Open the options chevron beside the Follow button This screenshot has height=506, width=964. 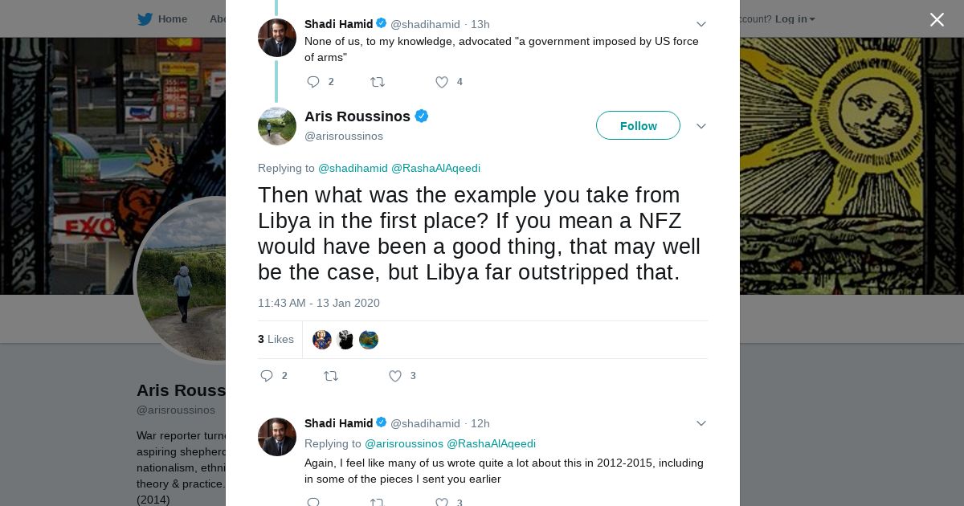701,126
